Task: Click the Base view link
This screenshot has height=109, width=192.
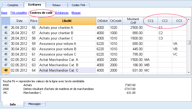Action: point(4,13)
